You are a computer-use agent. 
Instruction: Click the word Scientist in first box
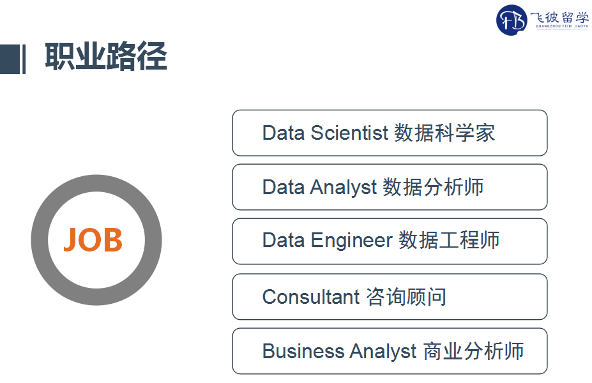click(x=349, y=133)
